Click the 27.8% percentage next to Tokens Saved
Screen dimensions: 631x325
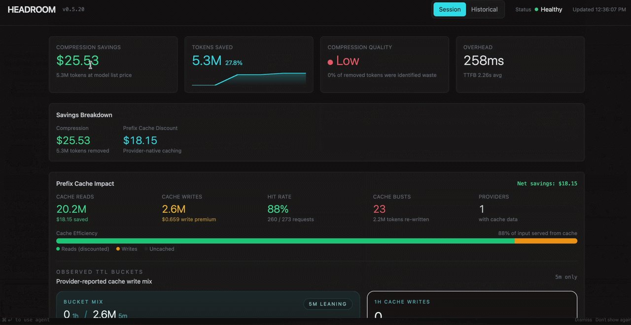(x=234, y=63)
